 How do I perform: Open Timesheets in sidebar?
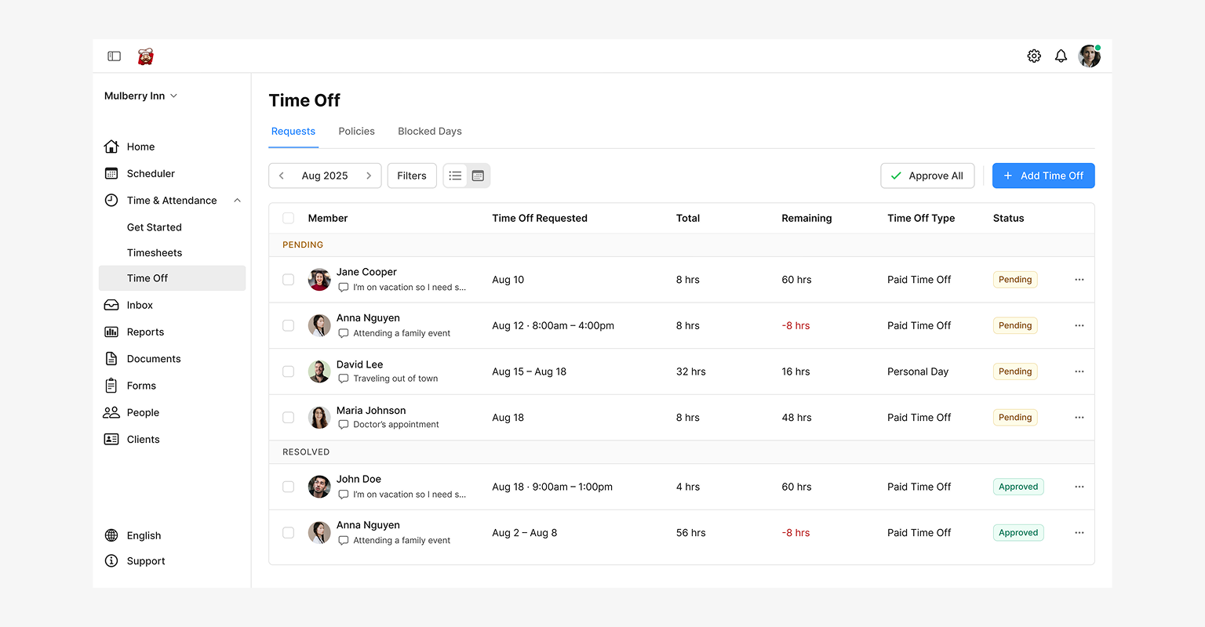(x=155, y=252)
